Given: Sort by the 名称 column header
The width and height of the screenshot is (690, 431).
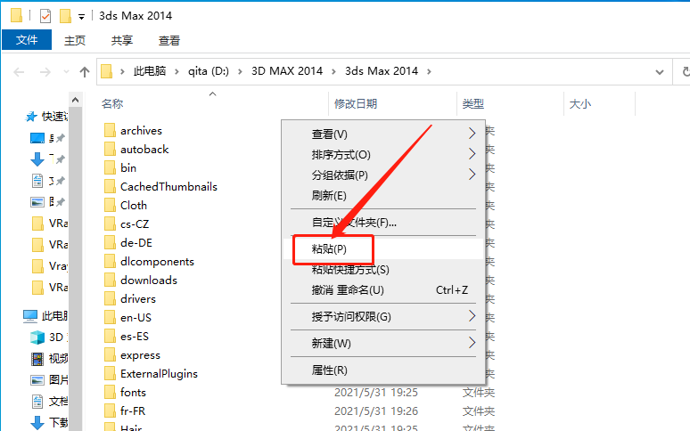Looking at the screenshot, I should (112, 103).
